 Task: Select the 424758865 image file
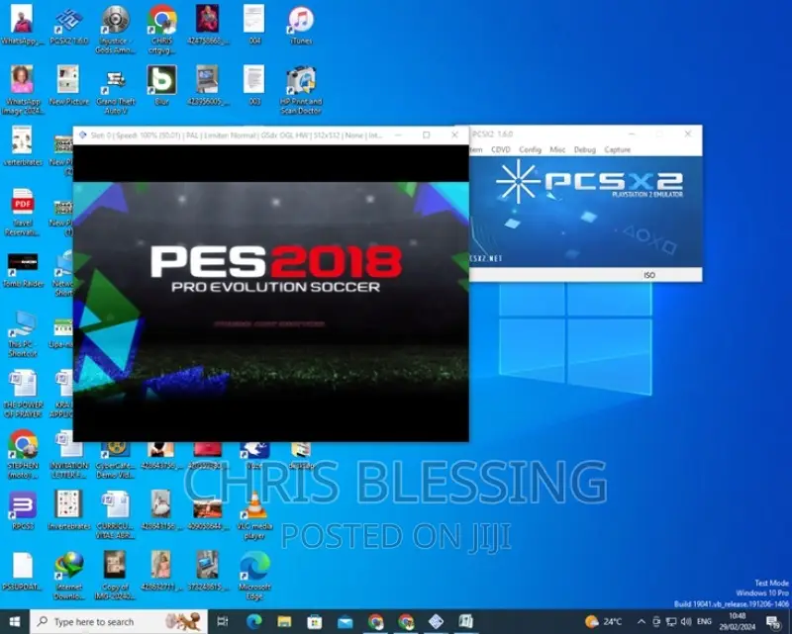(208, 26)
